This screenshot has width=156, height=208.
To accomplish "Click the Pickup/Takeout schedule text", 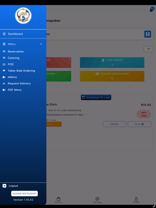I will 65,115.
